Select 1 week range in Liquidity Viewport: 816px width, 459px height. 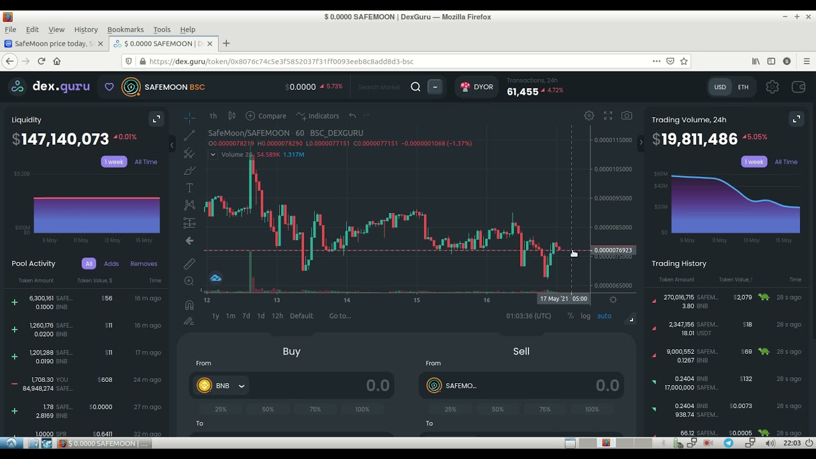[114, 162]
